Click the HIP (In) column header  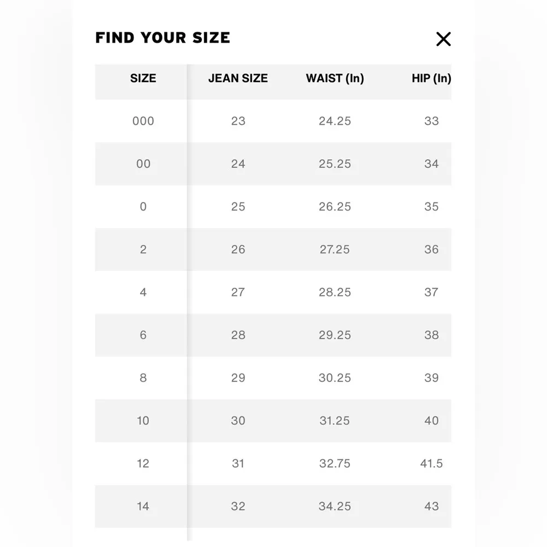(431, 78)
